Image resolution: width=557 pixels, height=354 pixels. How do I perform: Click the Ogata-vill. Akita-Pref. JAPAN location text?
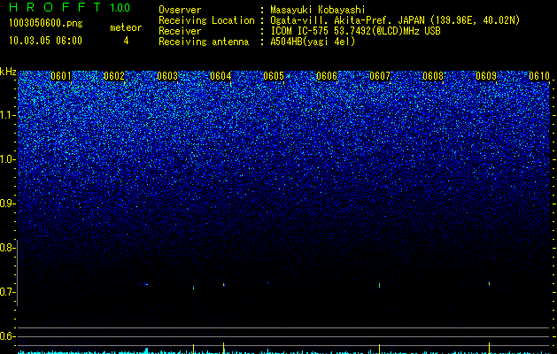point(395,20)
